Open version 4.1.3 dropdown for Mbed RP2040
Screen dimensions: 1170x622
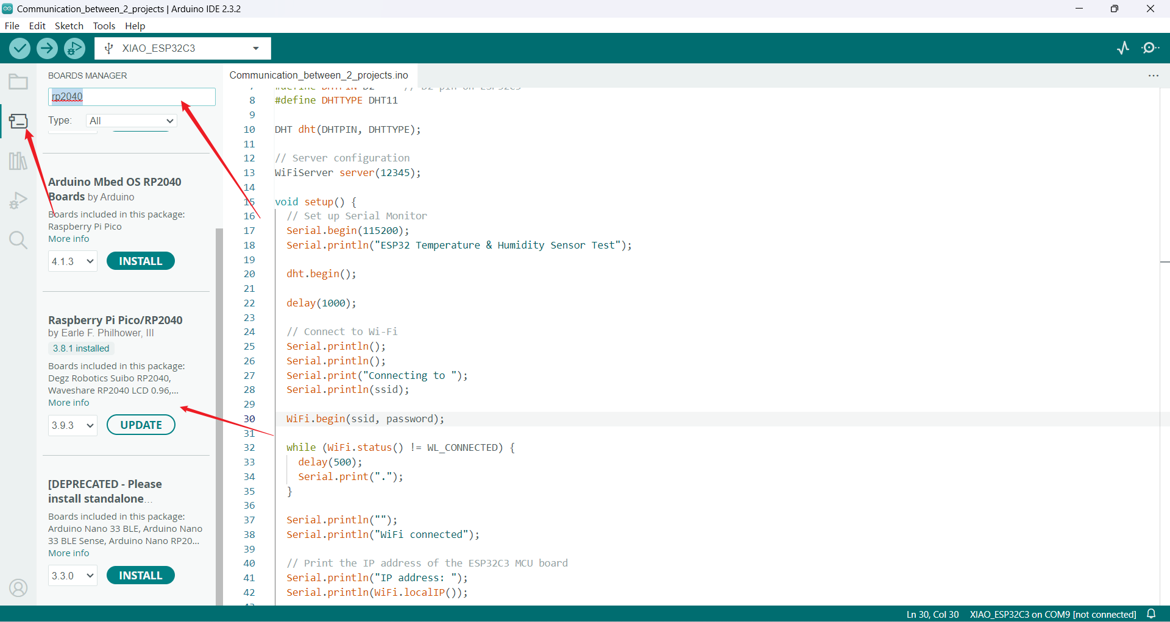click(73, 261)
